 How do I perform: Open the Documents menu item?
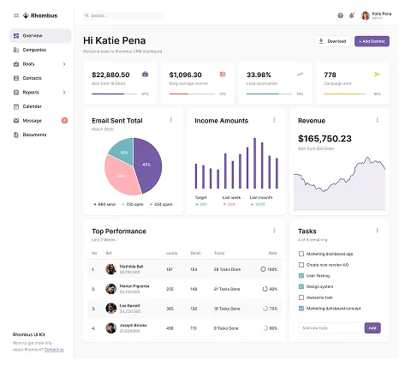[x=40, y=135]
